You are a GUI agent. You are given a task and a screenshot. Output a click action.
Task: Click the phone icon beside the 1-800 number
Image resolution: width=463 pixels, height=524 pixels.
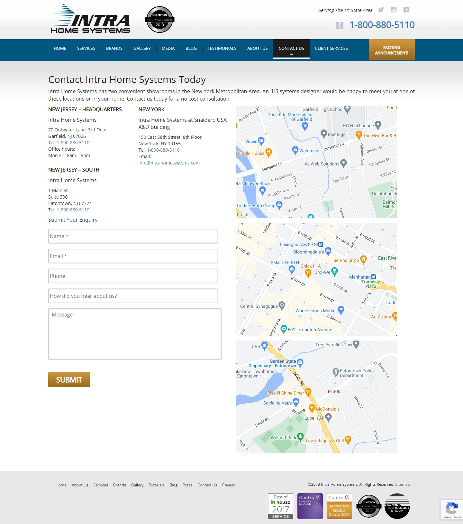pyautogui.click(x=340, y=25)
